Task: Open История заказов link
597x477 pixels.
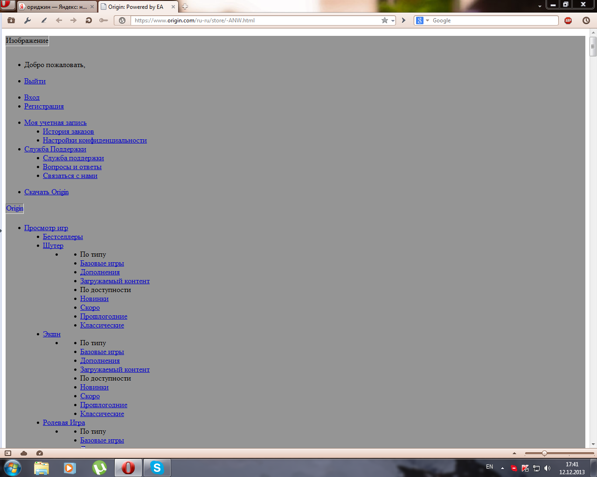Action: coord(69,131)
